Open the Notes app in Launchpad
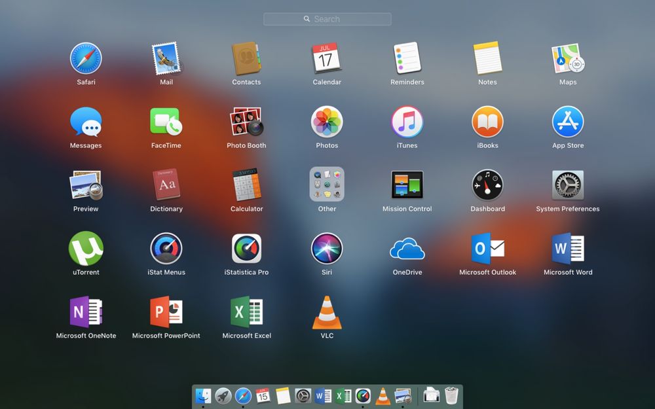 [x=487, y=58]
